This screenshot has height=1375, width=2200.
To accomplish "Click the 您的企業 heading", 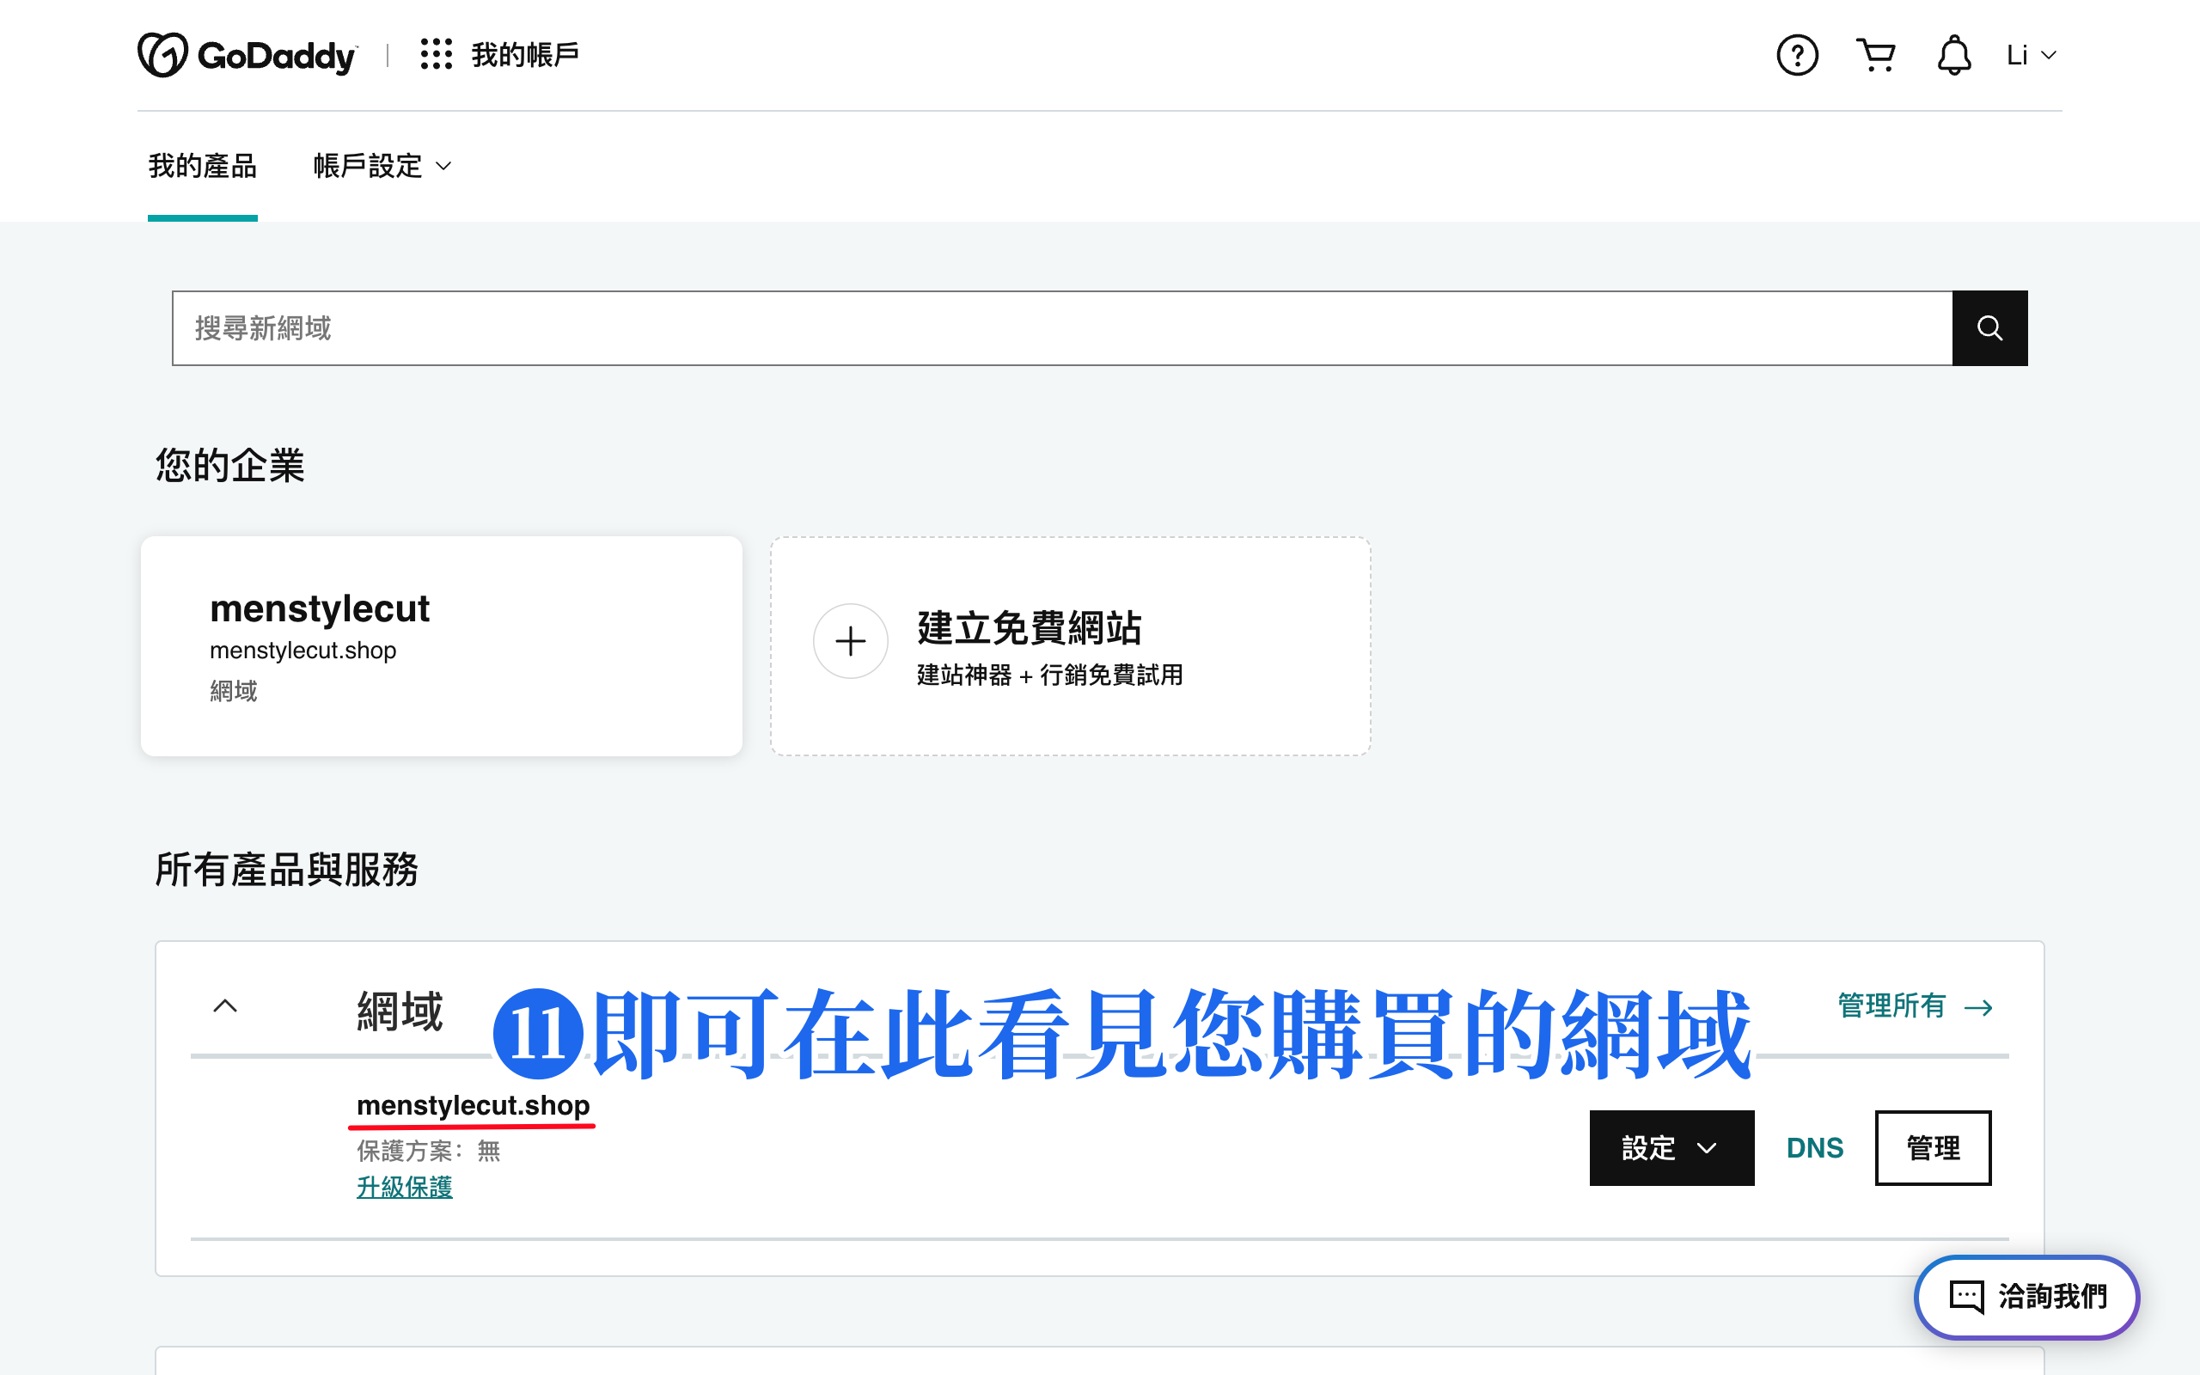I will pos(230,465).
